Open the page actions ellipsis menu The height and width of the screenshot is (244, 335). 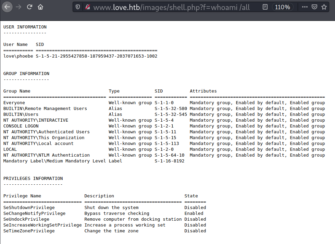pos(305,7)
